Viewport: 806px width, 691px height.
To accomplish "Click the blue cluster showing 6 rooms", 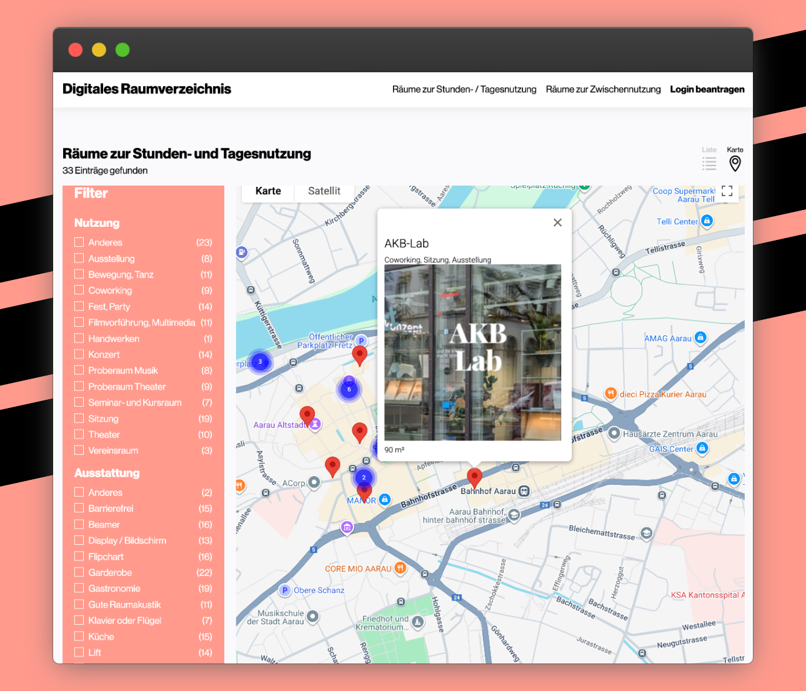I will coord(349,389).
